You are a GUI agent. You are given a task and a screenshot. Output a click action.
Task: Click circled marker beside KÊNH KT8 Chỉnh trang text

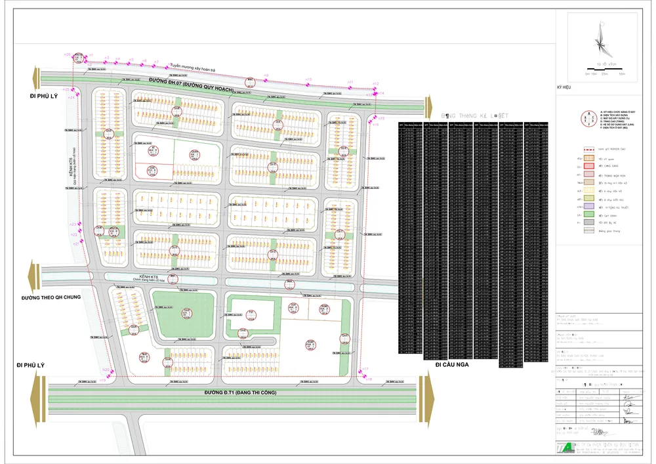(x=173, y=279)
